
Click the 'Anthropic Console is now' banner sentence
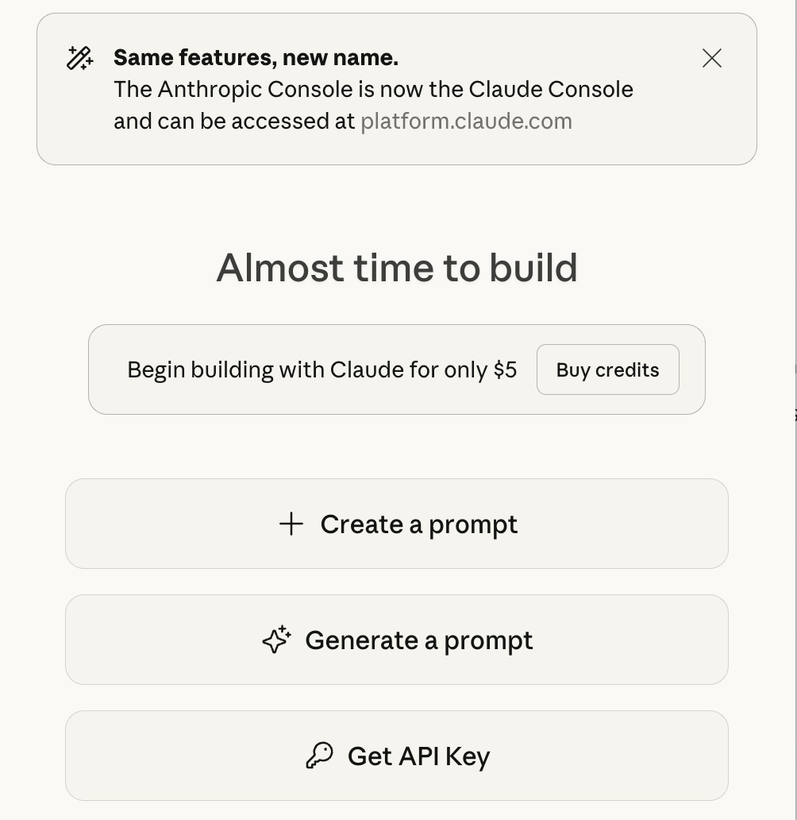tap(262, 90)
